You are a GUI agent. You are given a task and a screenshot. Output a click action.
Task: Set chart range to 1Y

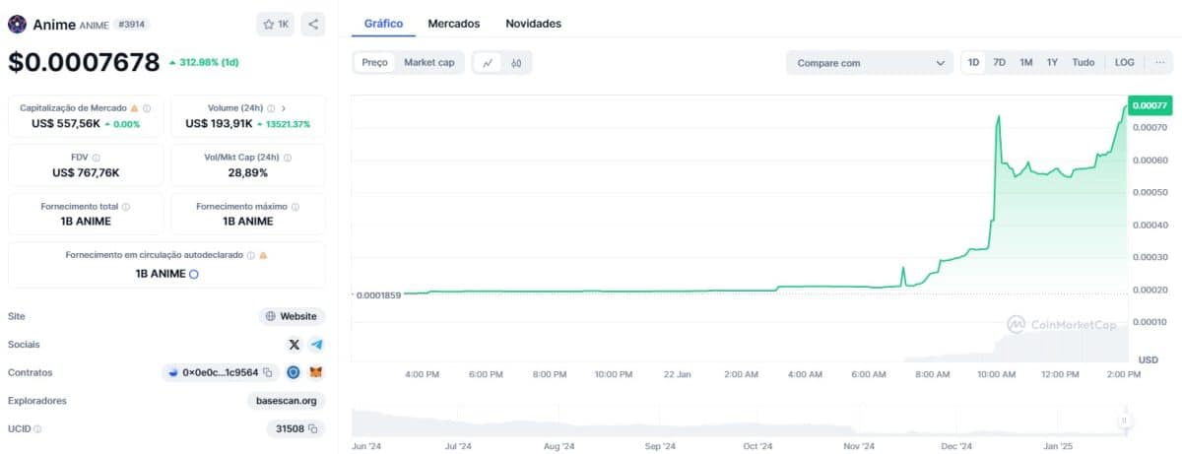tap(1052, 63)
